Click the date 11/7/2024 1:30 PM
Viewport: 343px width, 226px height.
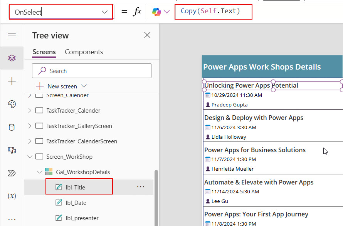coord(234,159)
